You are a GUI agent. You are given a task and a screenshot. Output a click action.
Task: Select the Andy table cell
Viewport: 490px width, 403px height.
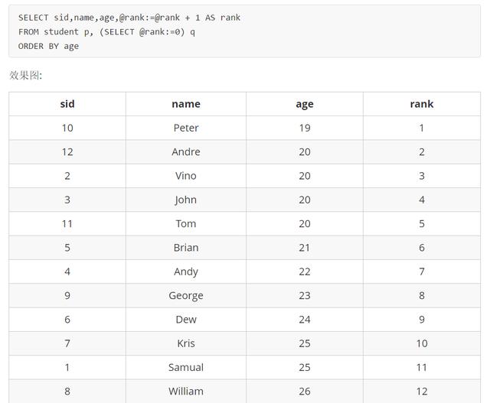(186, 271)
